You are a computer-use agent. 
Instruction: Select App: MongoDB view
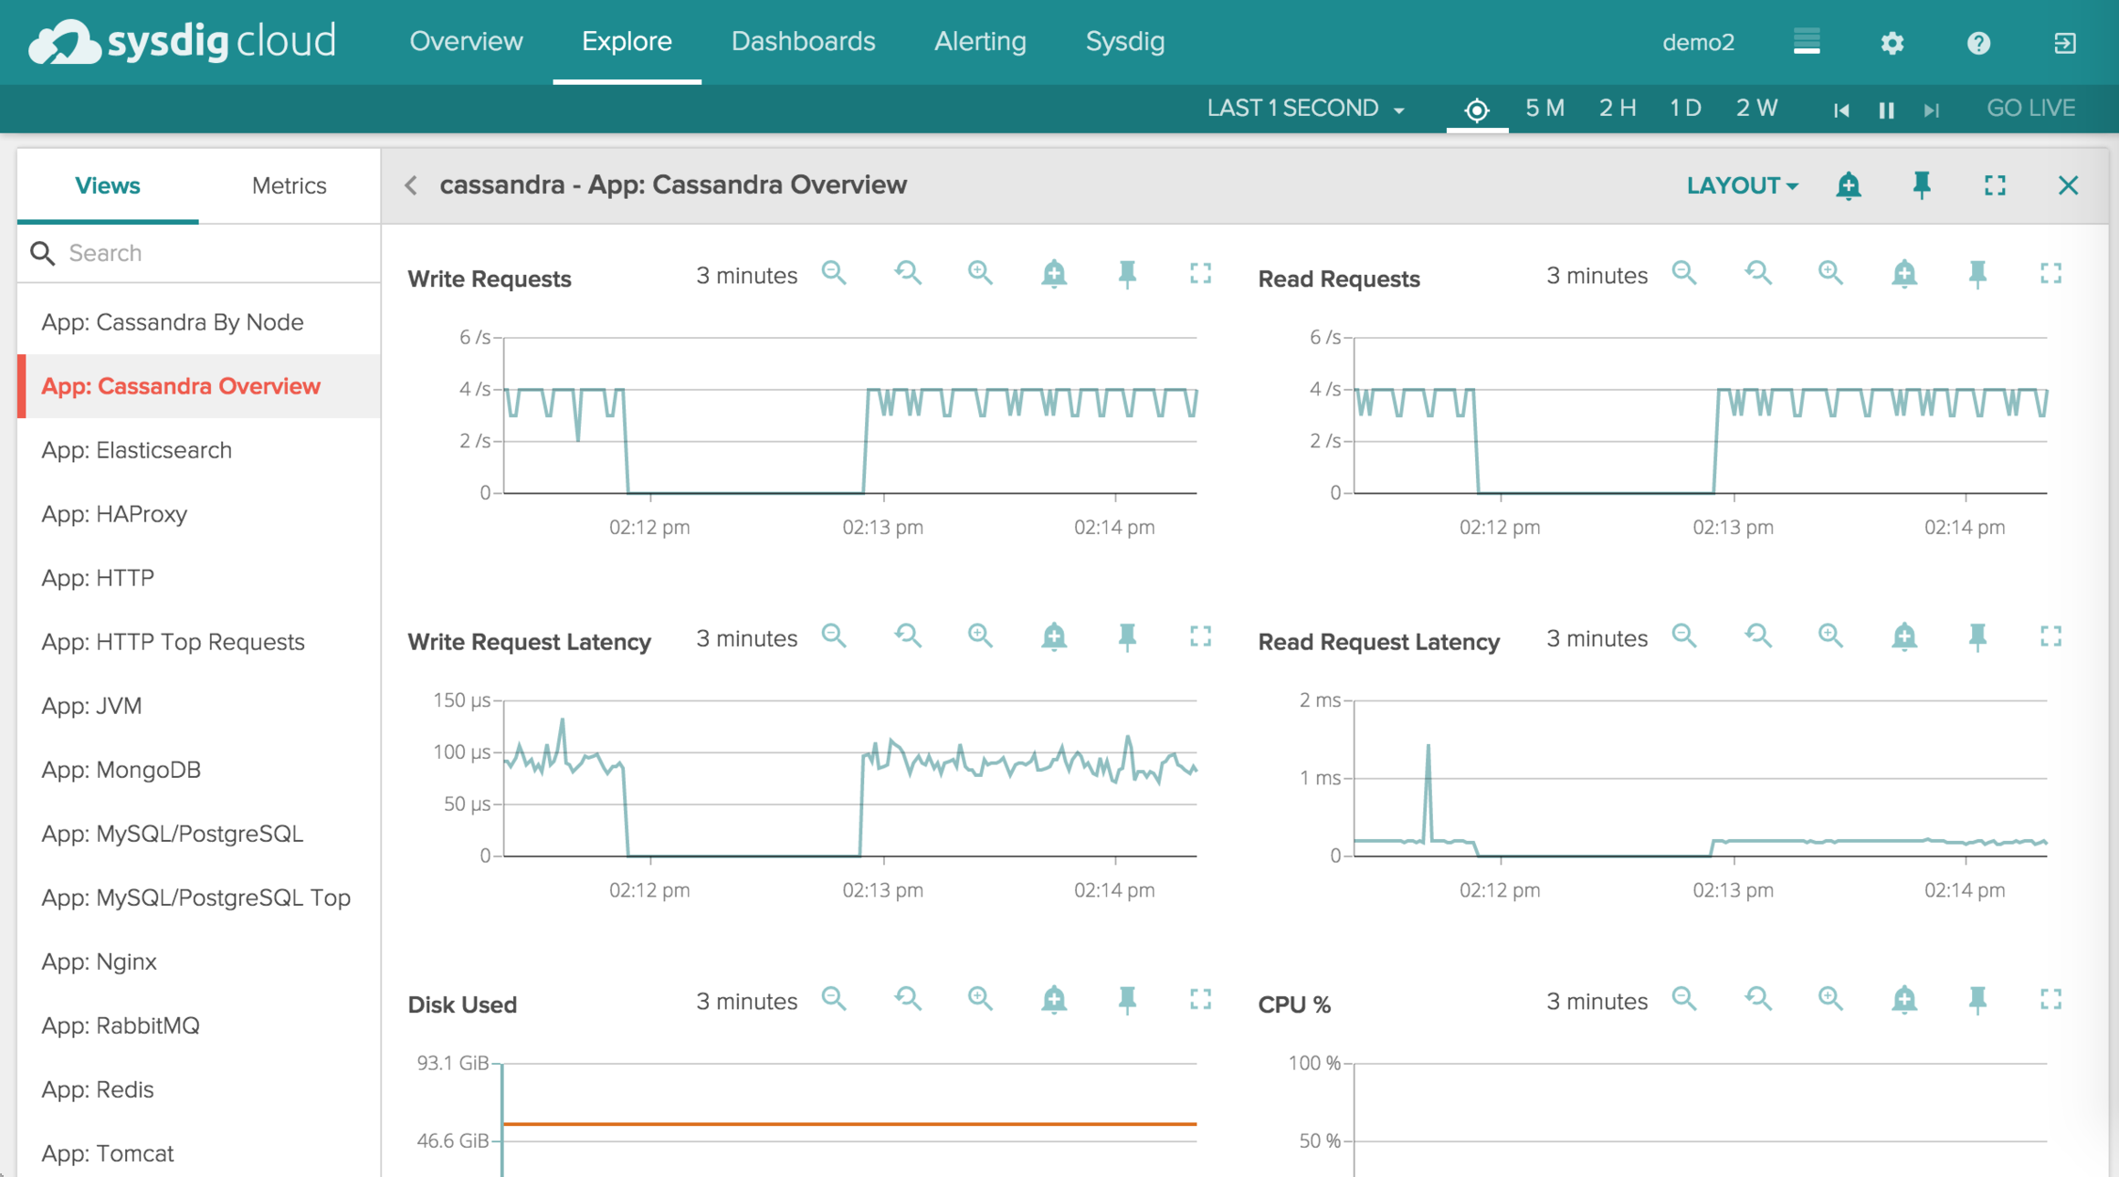point(199,770)
